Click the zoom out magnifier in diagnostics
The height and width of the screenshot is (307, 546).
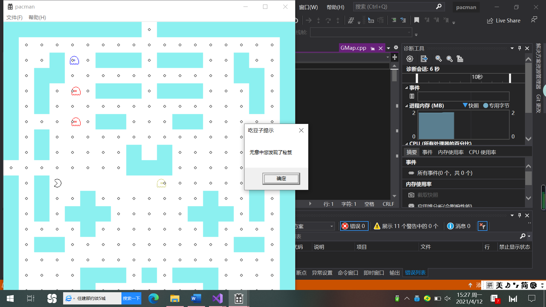450,59
